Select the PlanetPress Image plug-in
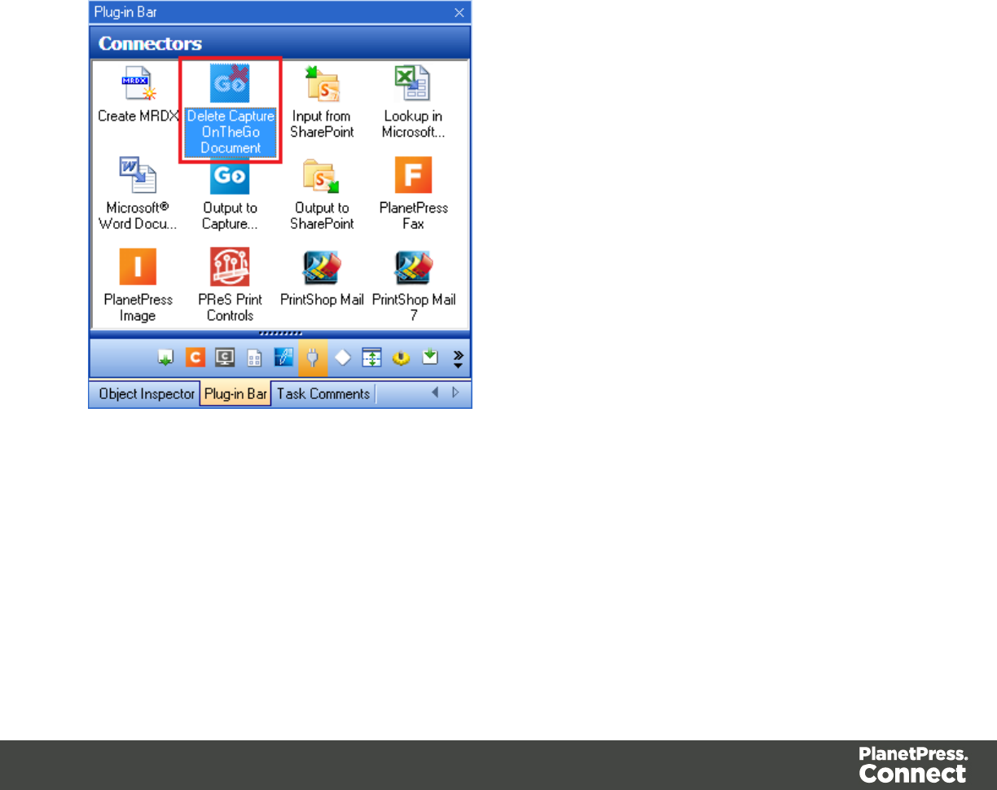The image size is (997, 790). [138, 286]
